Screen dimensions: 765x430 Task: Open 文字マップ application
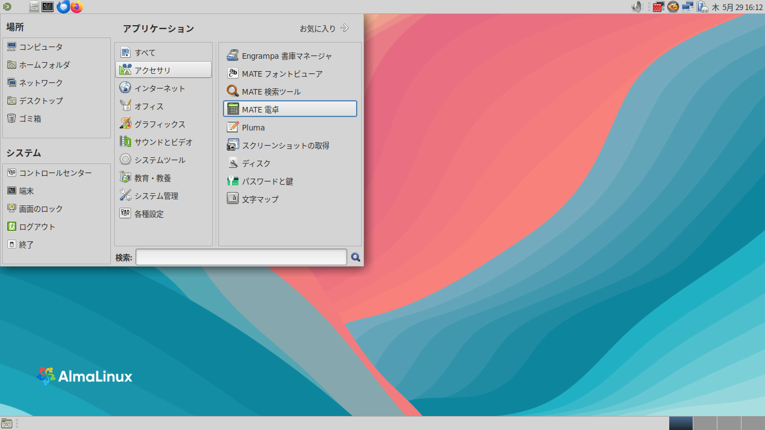(x=290, y=199)
